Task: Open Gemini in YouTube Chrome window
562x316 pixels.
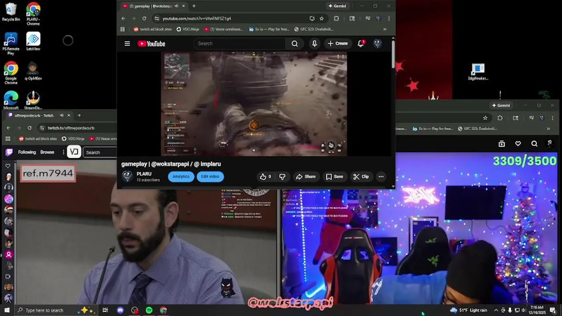Action: point(337,6)
